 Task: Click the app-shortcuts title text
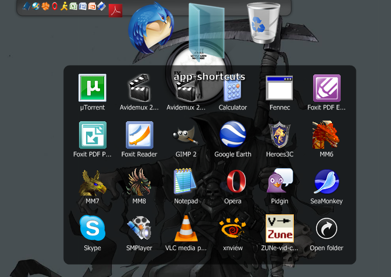[x=209, y=77]
